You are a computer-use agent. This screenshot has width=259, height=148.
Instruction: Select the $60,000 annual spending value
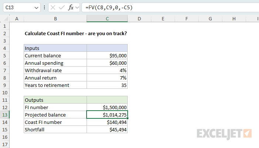[x=107, y=63]
